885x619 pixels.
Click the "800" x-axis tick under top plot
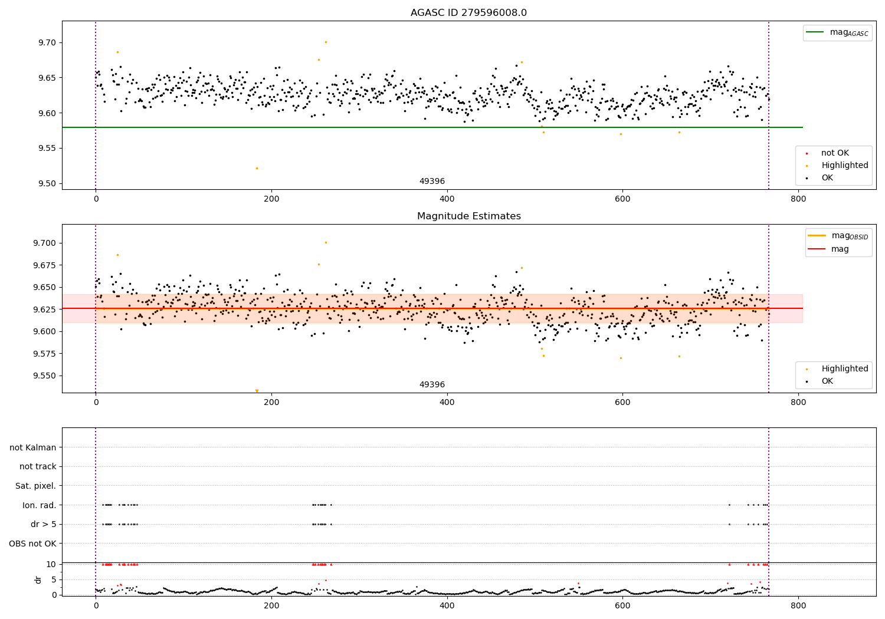[x=798, y=199]
